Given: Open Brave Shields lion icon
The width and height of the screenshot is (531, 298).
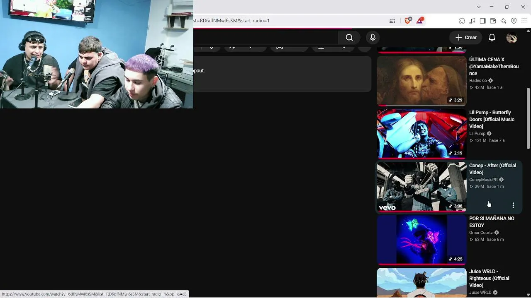Looking at the screenshot, I should [408, 21].
